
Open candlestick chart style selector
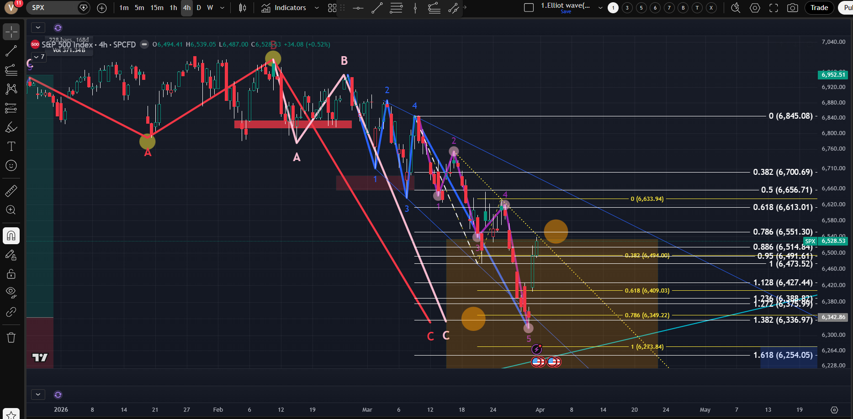243,8
